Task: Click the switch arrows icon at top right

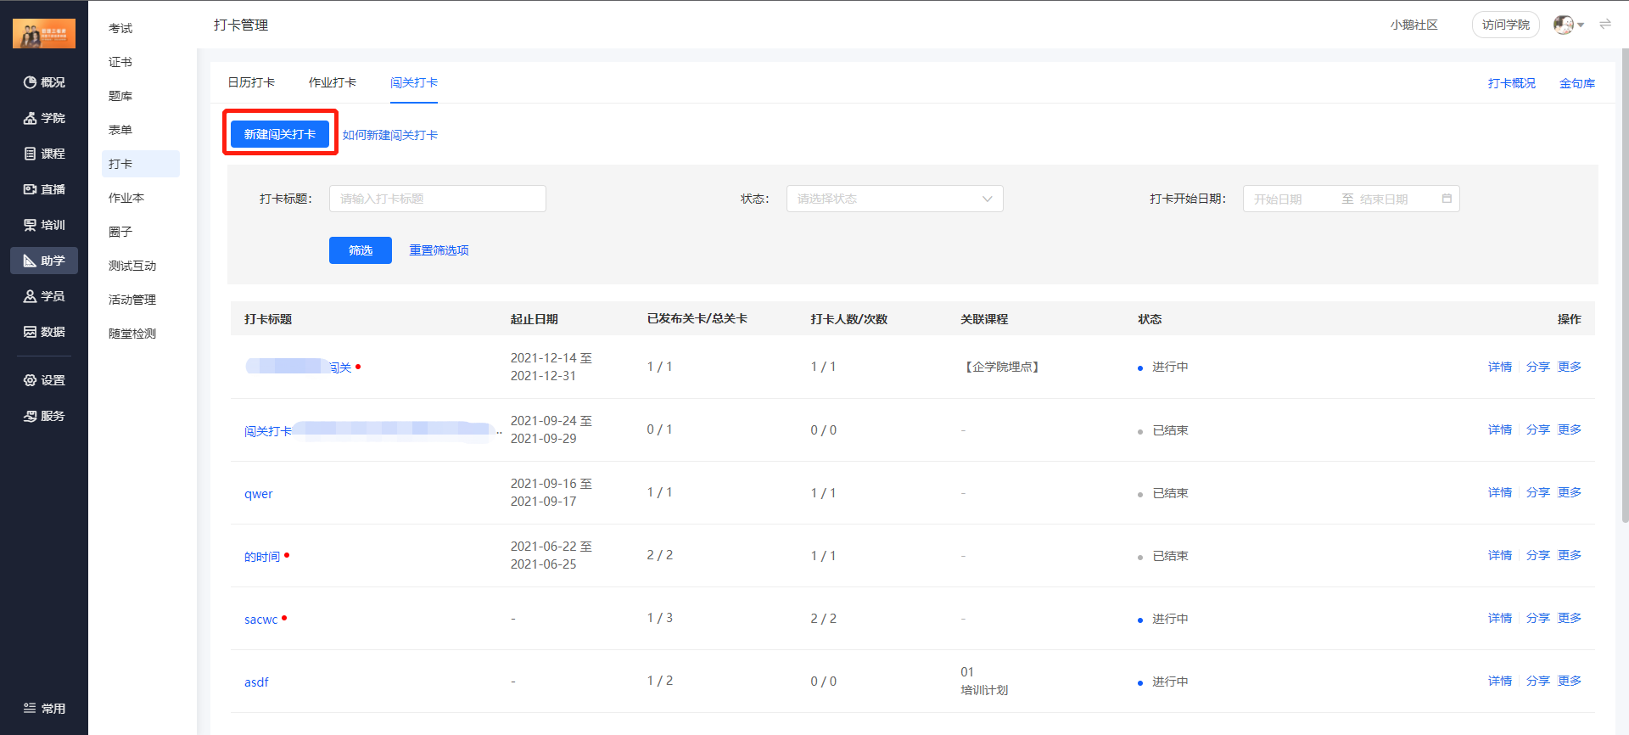Action: 1605,25
